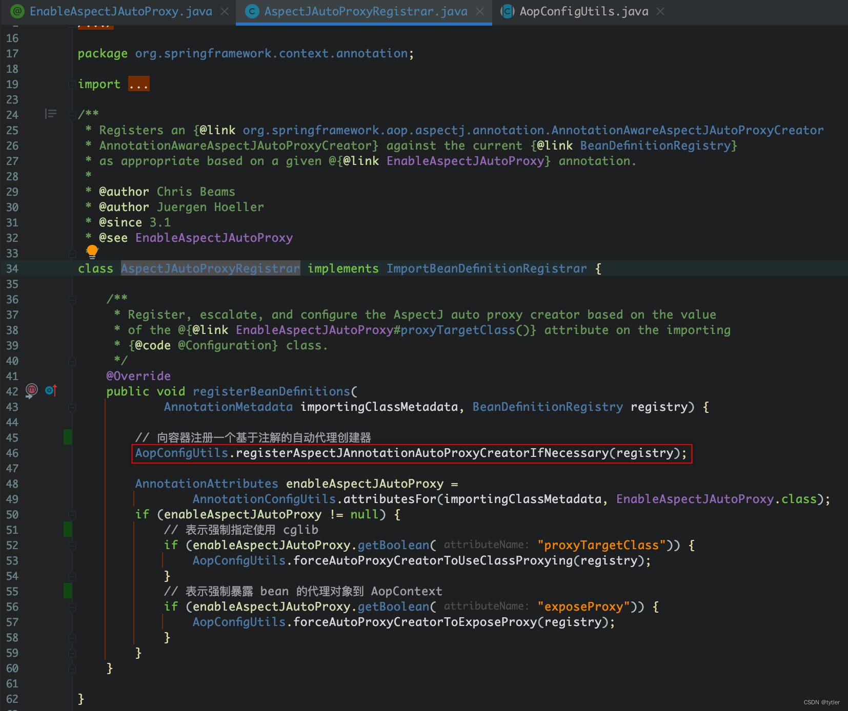Click the registerBeanDefinitions method name
Image resolution: width=848 pixels, height=711 pixels.
tap(271, 391)
